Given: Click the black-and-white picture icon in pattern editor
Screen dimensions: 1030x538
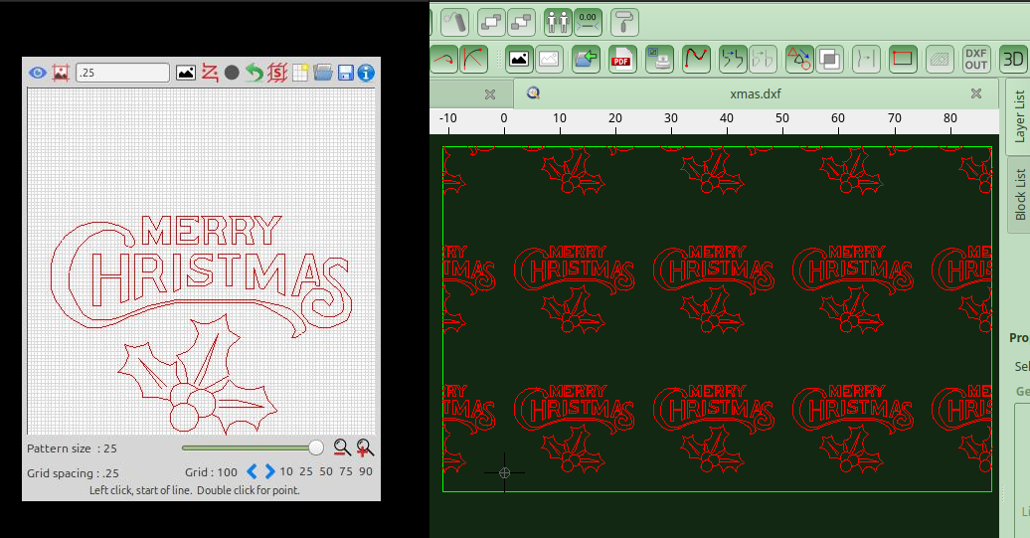Looking at the screenshot, I should coord(186,73).
